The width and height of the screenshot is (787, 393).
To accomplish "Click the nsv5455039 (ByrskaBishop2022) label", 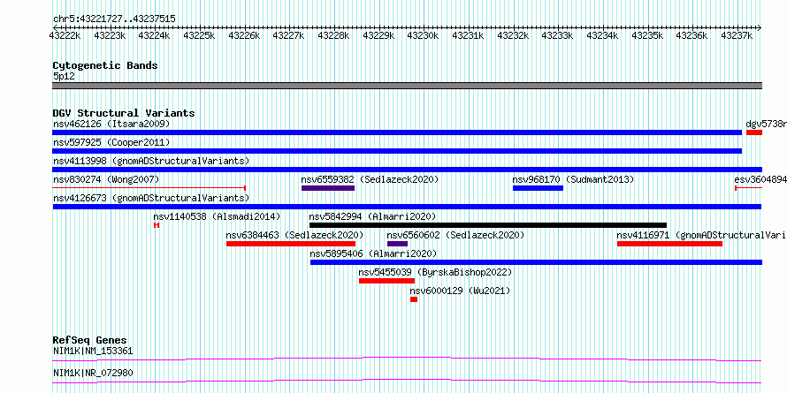I will [x=435, y=272].
